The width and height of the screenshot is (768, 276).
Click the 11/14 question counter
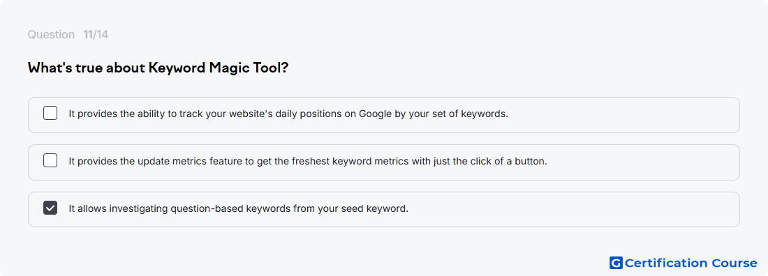click(x=96, y=35)
